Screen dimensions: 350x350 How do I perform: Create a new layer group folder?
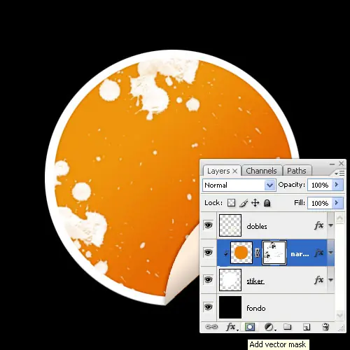pos(288,327)
